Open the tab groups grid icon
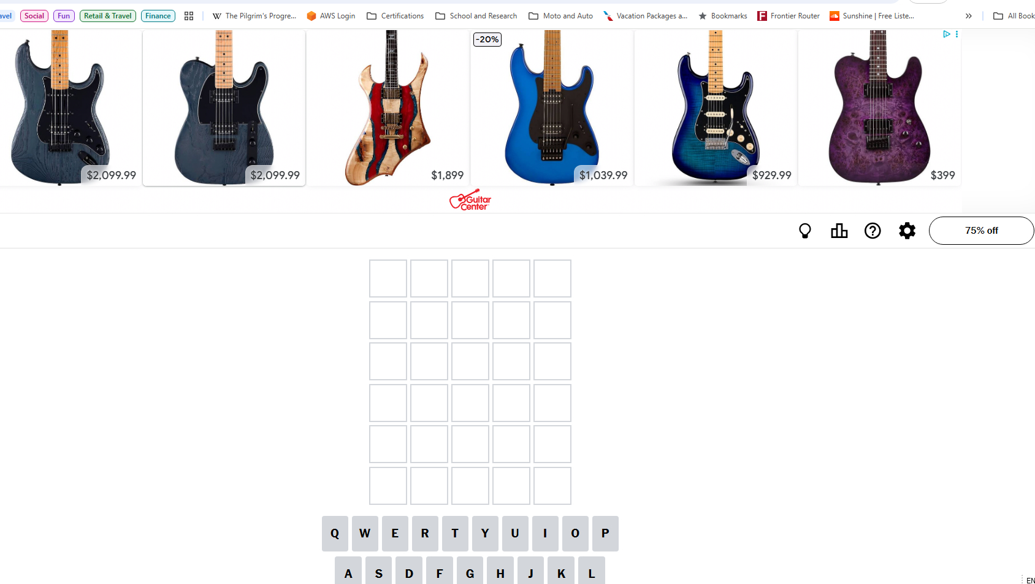Image resolution: width=1035 pixels, height=584 pixels. 189,16
